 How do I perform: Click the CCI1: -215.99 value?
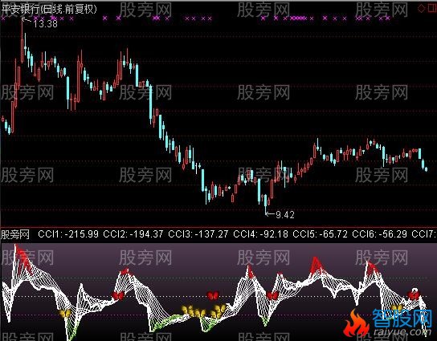pos(68,234)
